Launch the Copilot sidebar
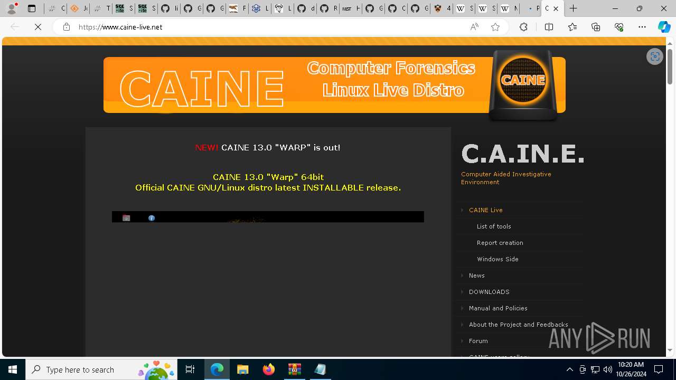This screenshot has height=380, width=676. coord(664,27)
